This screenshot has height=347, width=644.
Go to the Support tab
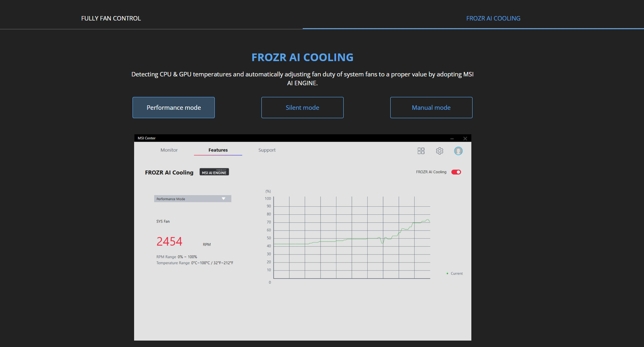coord(267,150)
